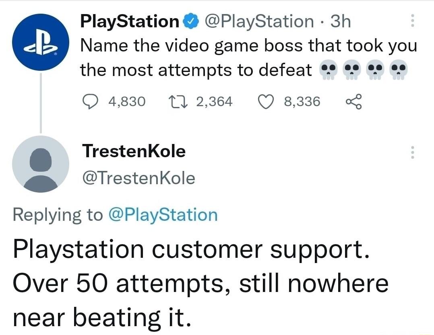
Task: Click the 3h timestamp link
Action: (x=340, y=21)
